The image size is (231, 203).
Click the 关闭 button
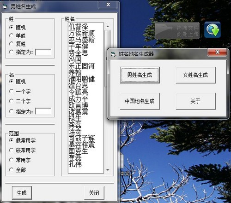coord(94,193)
